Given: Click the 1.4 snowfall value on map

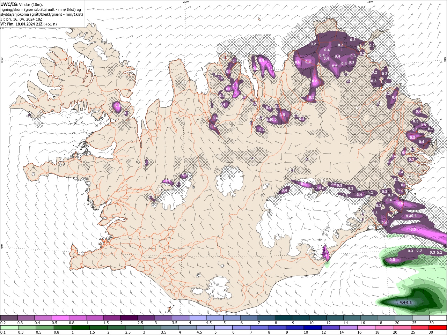Looking at the screenshot, I should [235, 85].
